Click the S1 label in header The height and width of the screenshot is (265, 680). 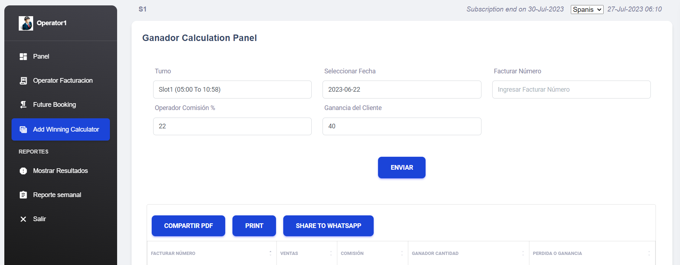coord(143,9)
